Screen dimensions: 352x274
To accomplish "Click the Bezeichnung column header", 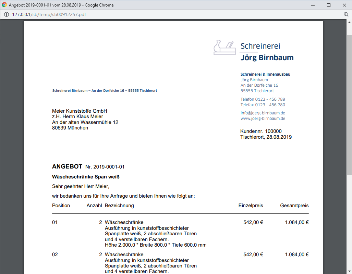I will (119, 206).
